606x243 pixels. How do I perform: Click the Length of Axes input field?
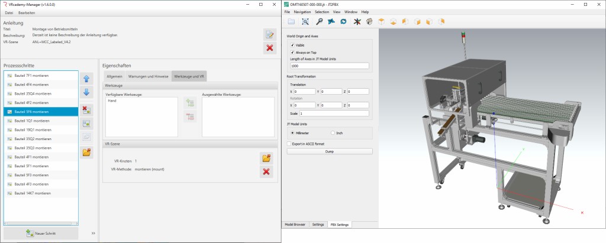pyautogui.click(x=330, y=66)
